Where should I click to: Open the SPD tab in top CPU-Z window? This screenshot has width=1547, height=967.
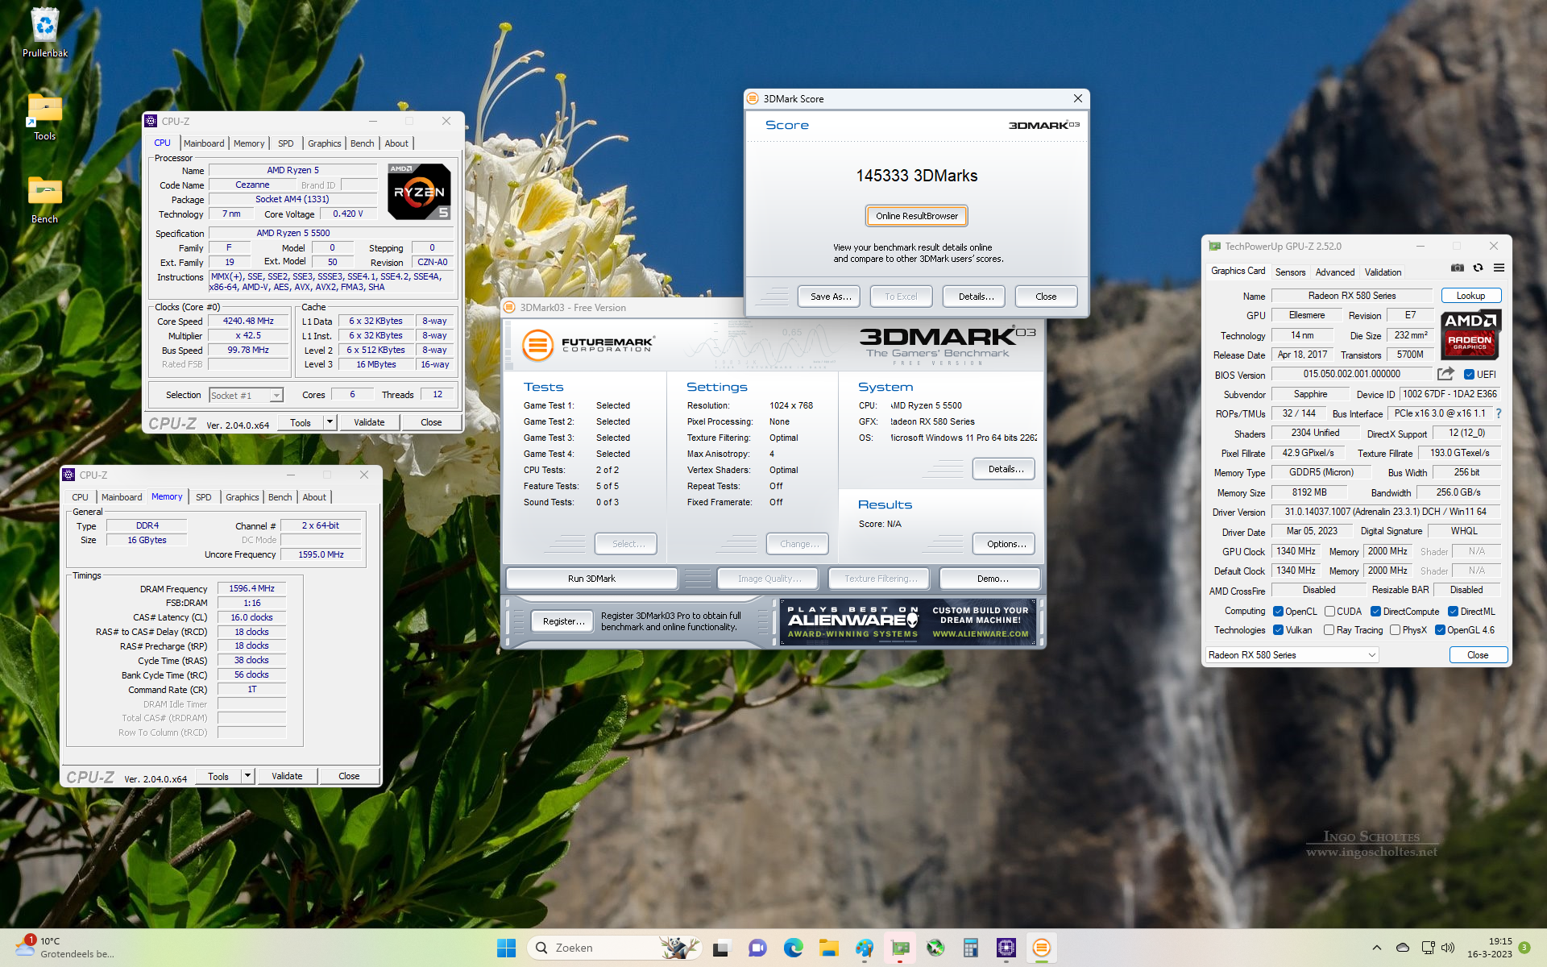286,143
